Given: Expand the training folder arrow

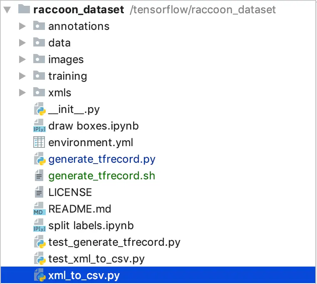Looking at the screenshot, I should tap(22, 76).
